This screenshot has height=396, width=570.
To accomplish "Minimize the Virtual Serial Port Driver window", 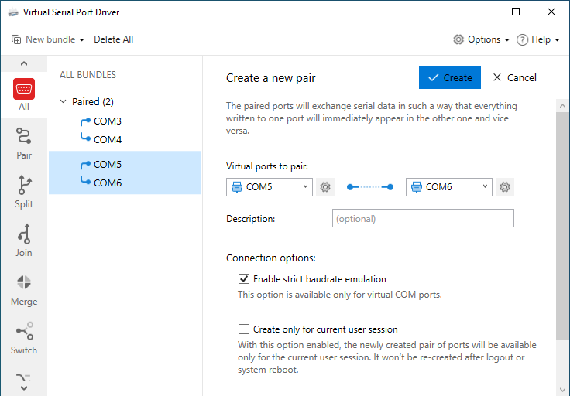I will click(481, 12).
